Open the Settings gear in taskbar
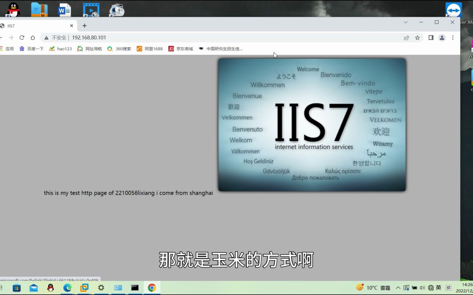 [x=101, y=288]
